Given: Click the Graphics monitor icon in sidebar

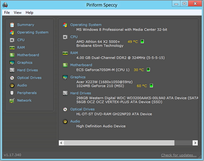Looking at the screenshot, I should (12, 63).
